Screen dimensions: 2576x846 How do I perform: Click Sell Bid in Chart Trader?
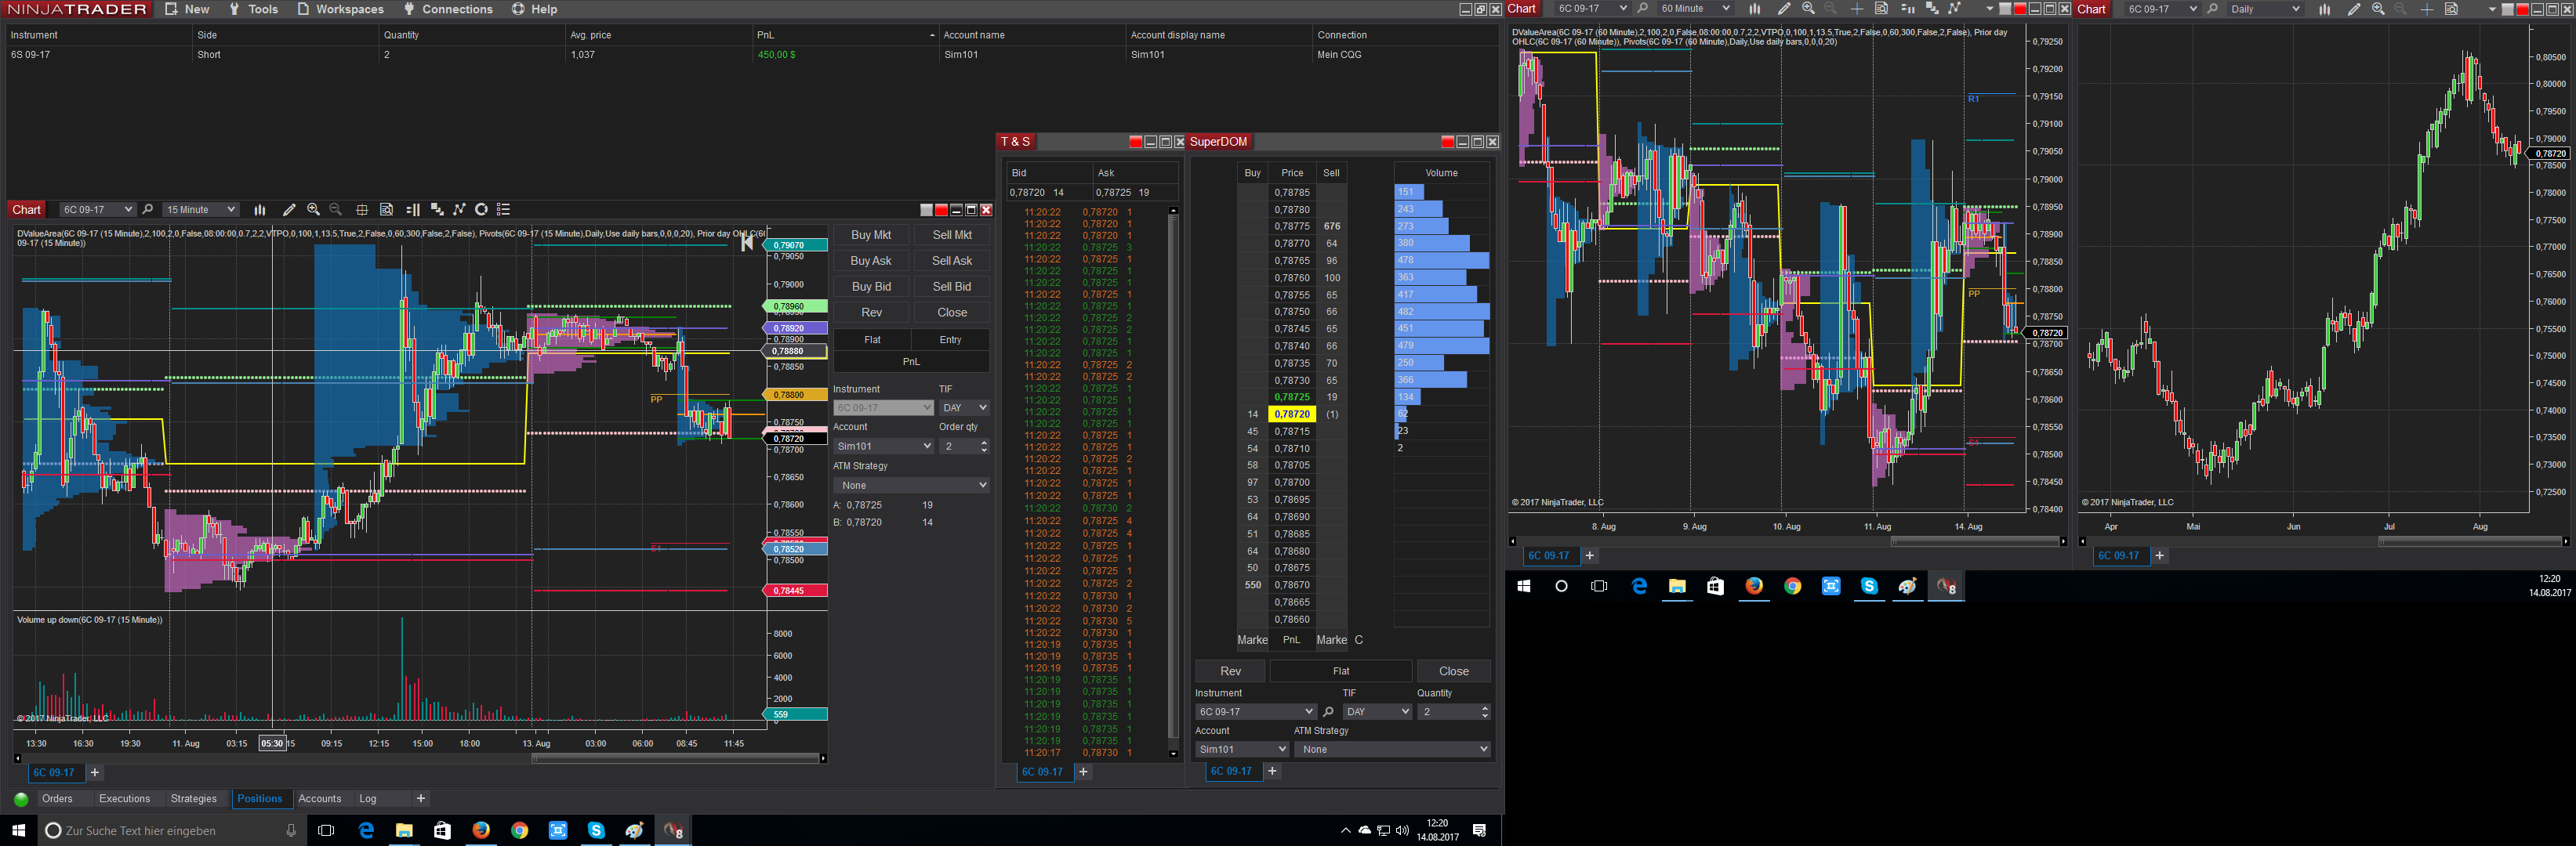952,287
